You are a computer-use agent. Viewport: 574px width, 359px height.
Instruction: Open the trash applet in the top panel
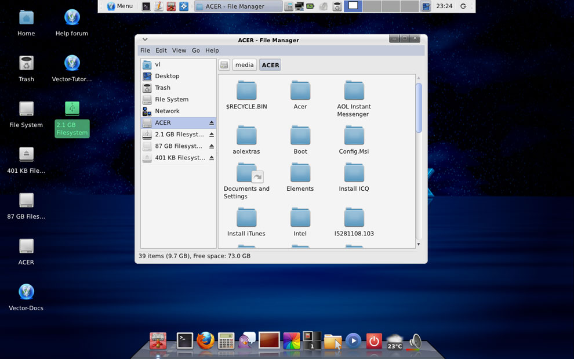(337, 6)
